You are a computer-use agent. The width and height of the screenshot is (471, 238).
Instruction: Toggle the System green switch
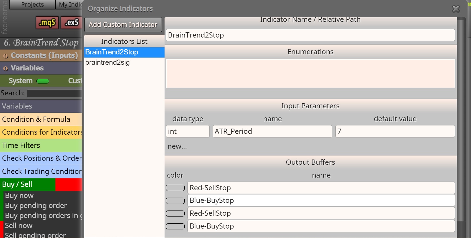coord(43,81)
